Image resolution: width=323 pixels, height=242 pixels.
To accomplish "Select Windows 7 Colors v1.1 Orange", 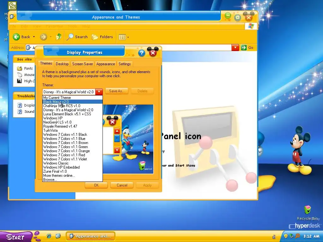I will pos(73,151).
